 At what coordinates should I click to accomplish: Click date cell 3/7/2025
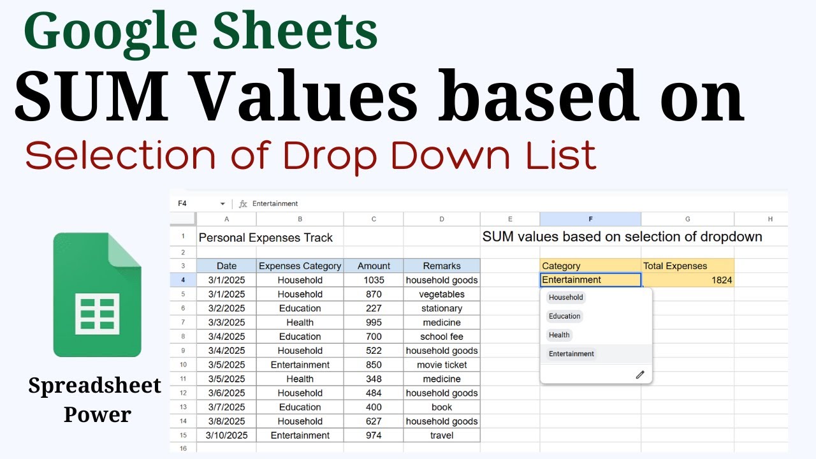click(226, 407)
